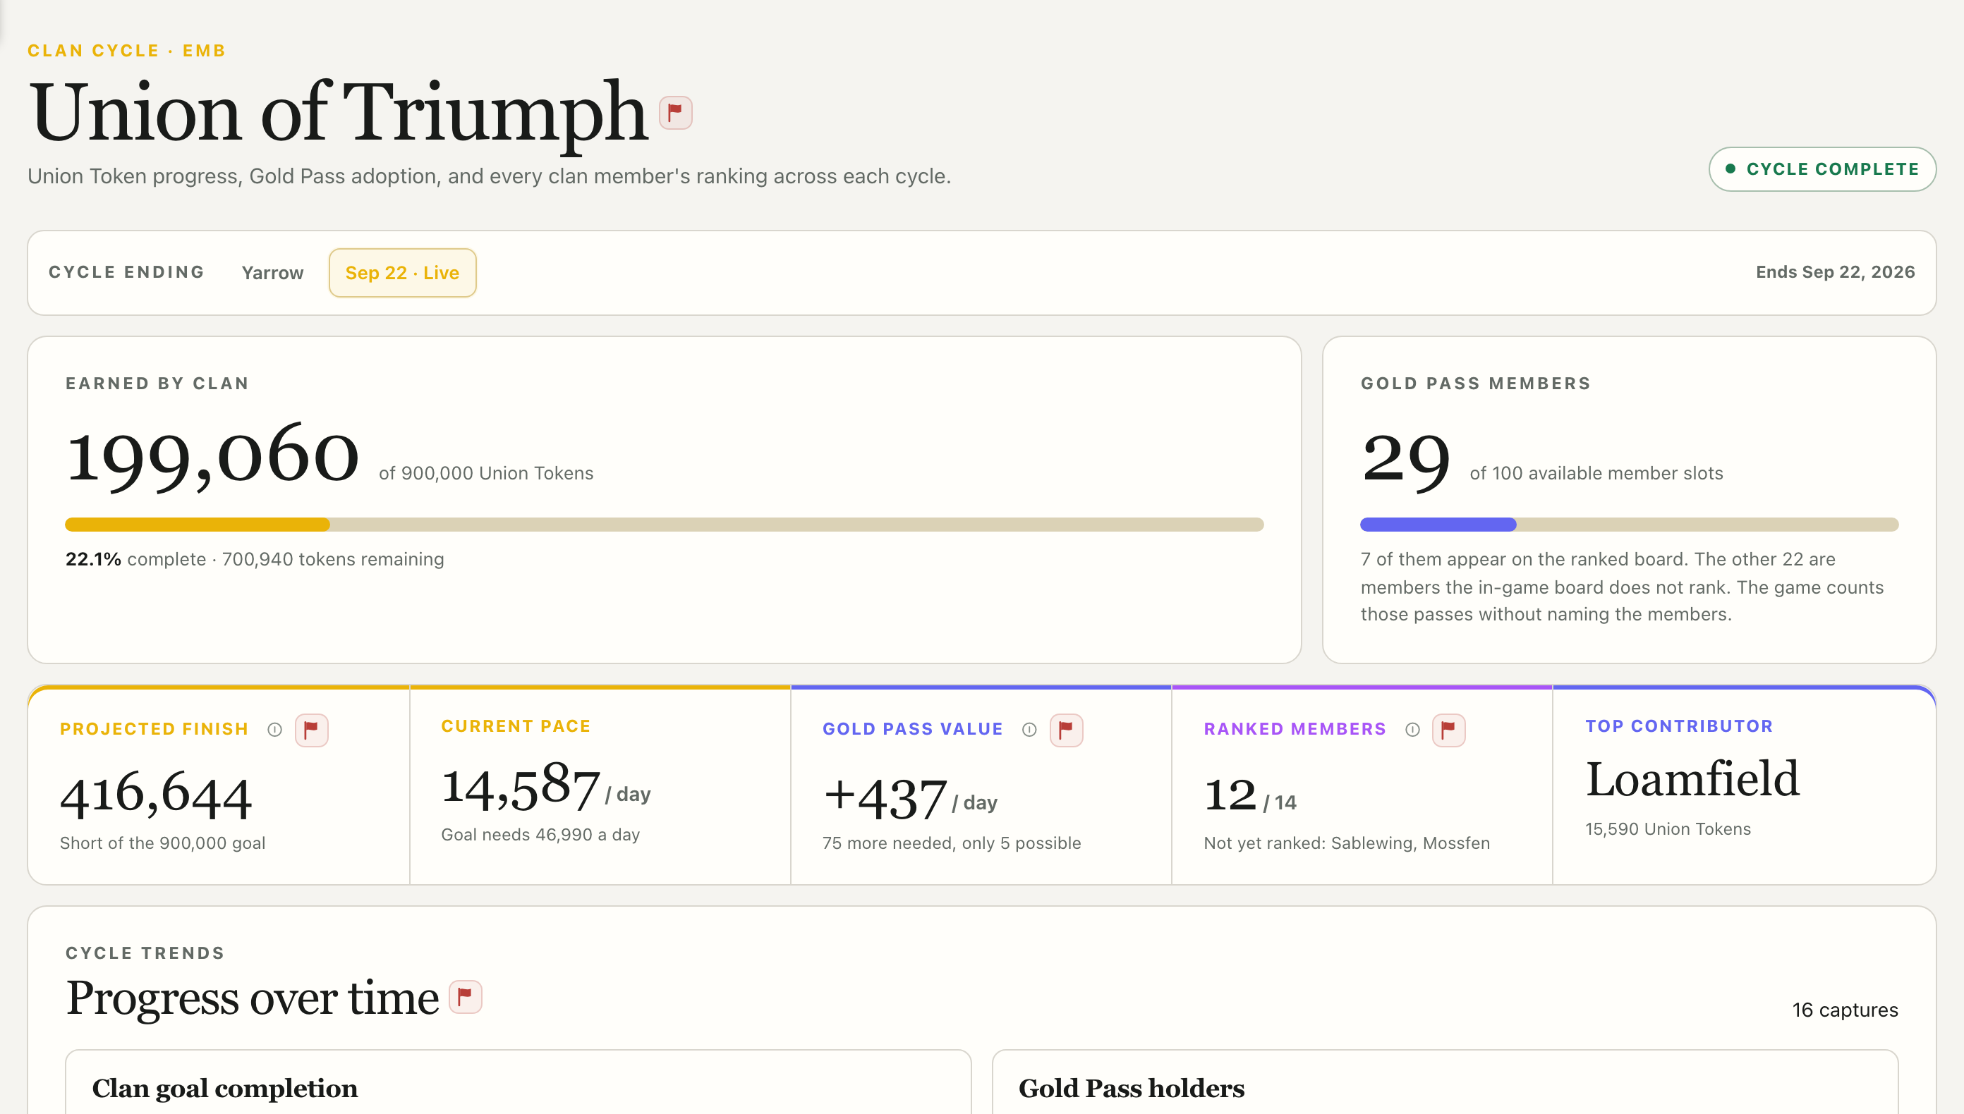Click 'of 900,000 Union Tokens' text
The image size is (1964, 1114).
pyautogui.click(x=486, y=473)
